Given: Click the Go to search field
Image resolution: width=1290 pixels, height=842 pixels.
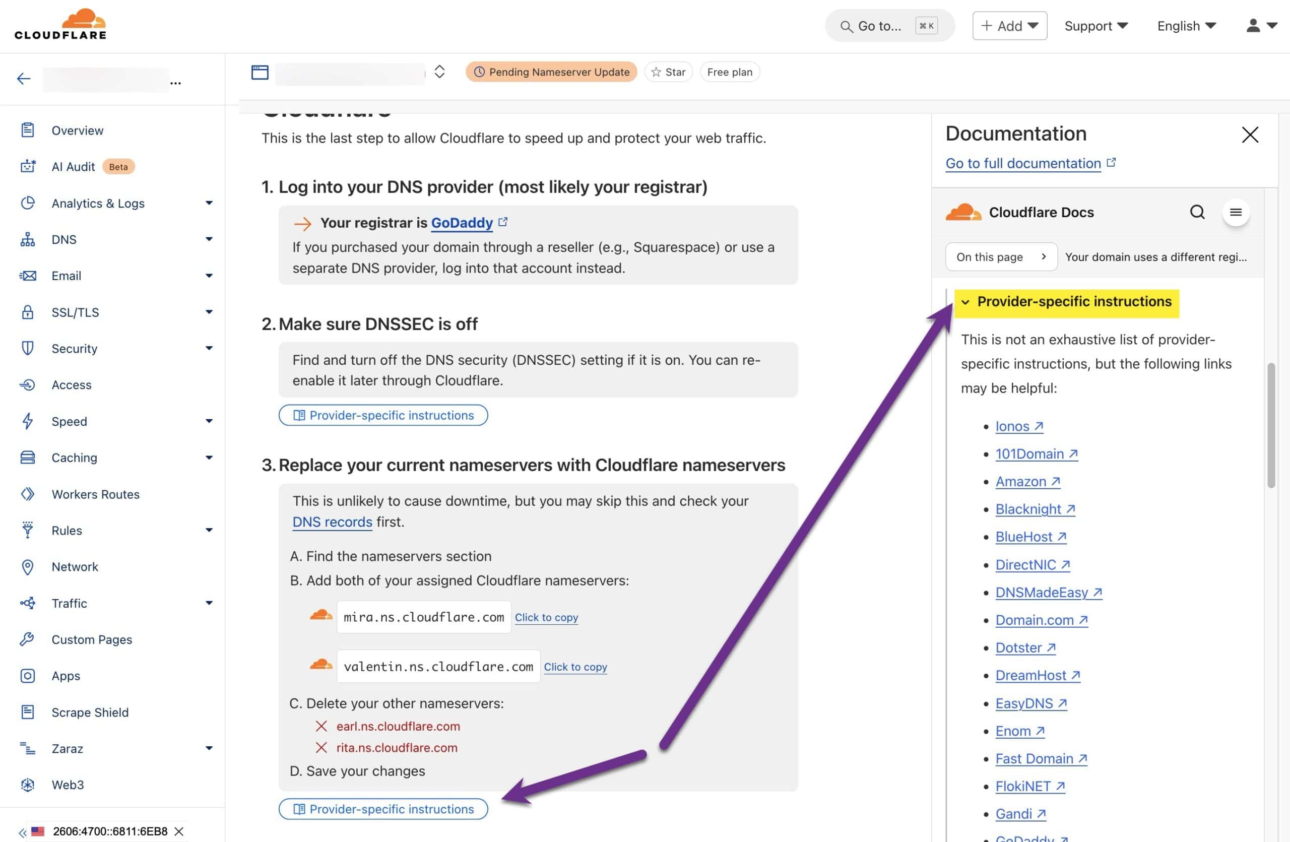Looking at the screenshot, I should tap(889, 26).
